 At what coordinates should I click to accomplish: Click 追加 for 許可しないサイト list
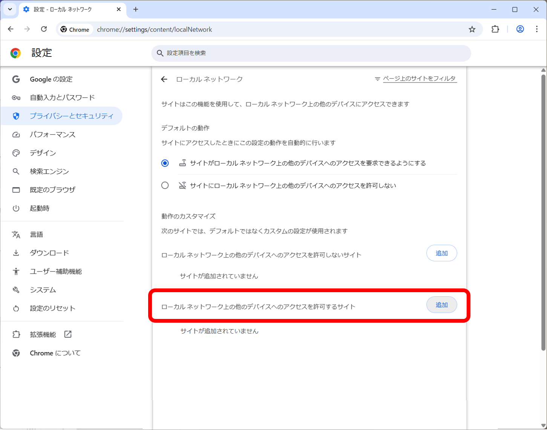(x=441, y=253)
